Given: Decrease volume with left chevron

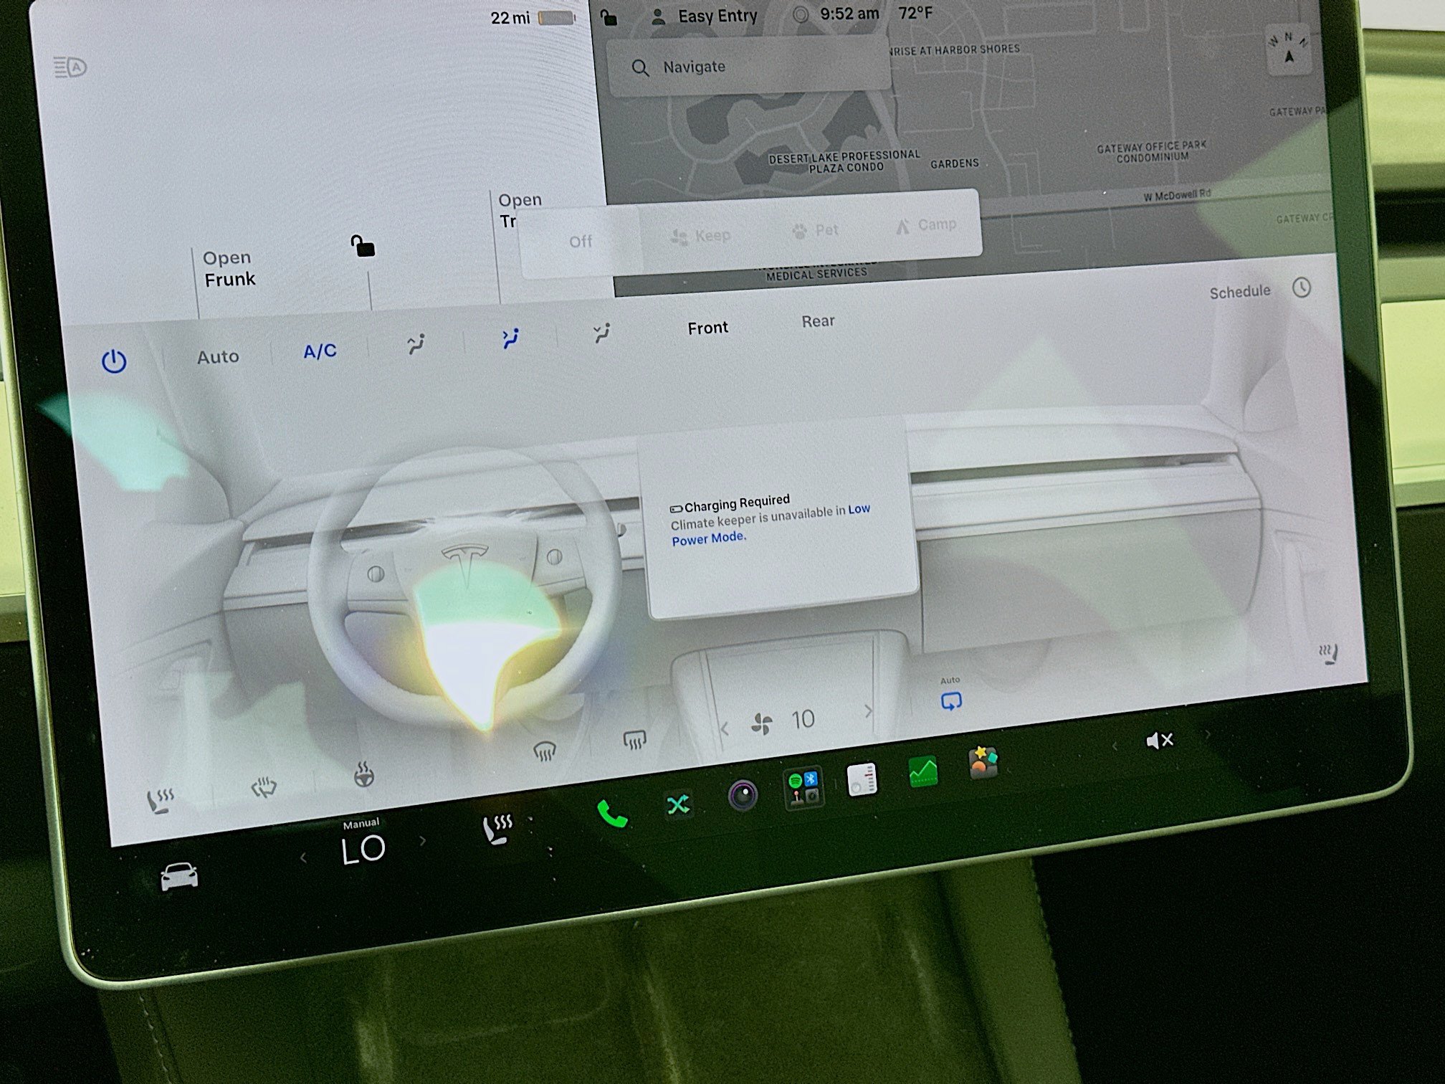Looking at the screenshot, I should point(1114,747).
